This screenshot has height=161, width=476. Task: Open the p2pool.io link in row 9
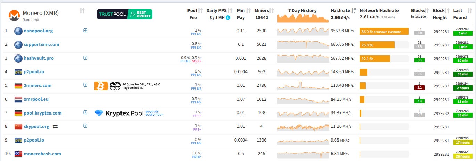[34, 140]
